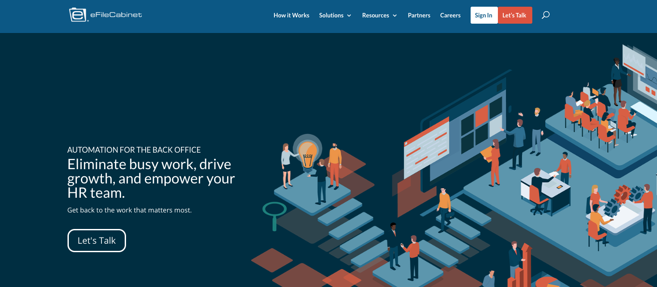Click the red Let's Talk header button
The width and height of the screenshot is (657, 287).
[x=514, y=15]
